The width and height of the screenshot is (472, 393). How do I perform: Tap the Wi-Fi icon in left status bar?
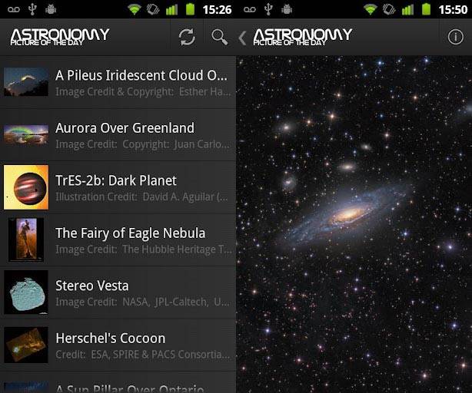click(x=135, y=9)
